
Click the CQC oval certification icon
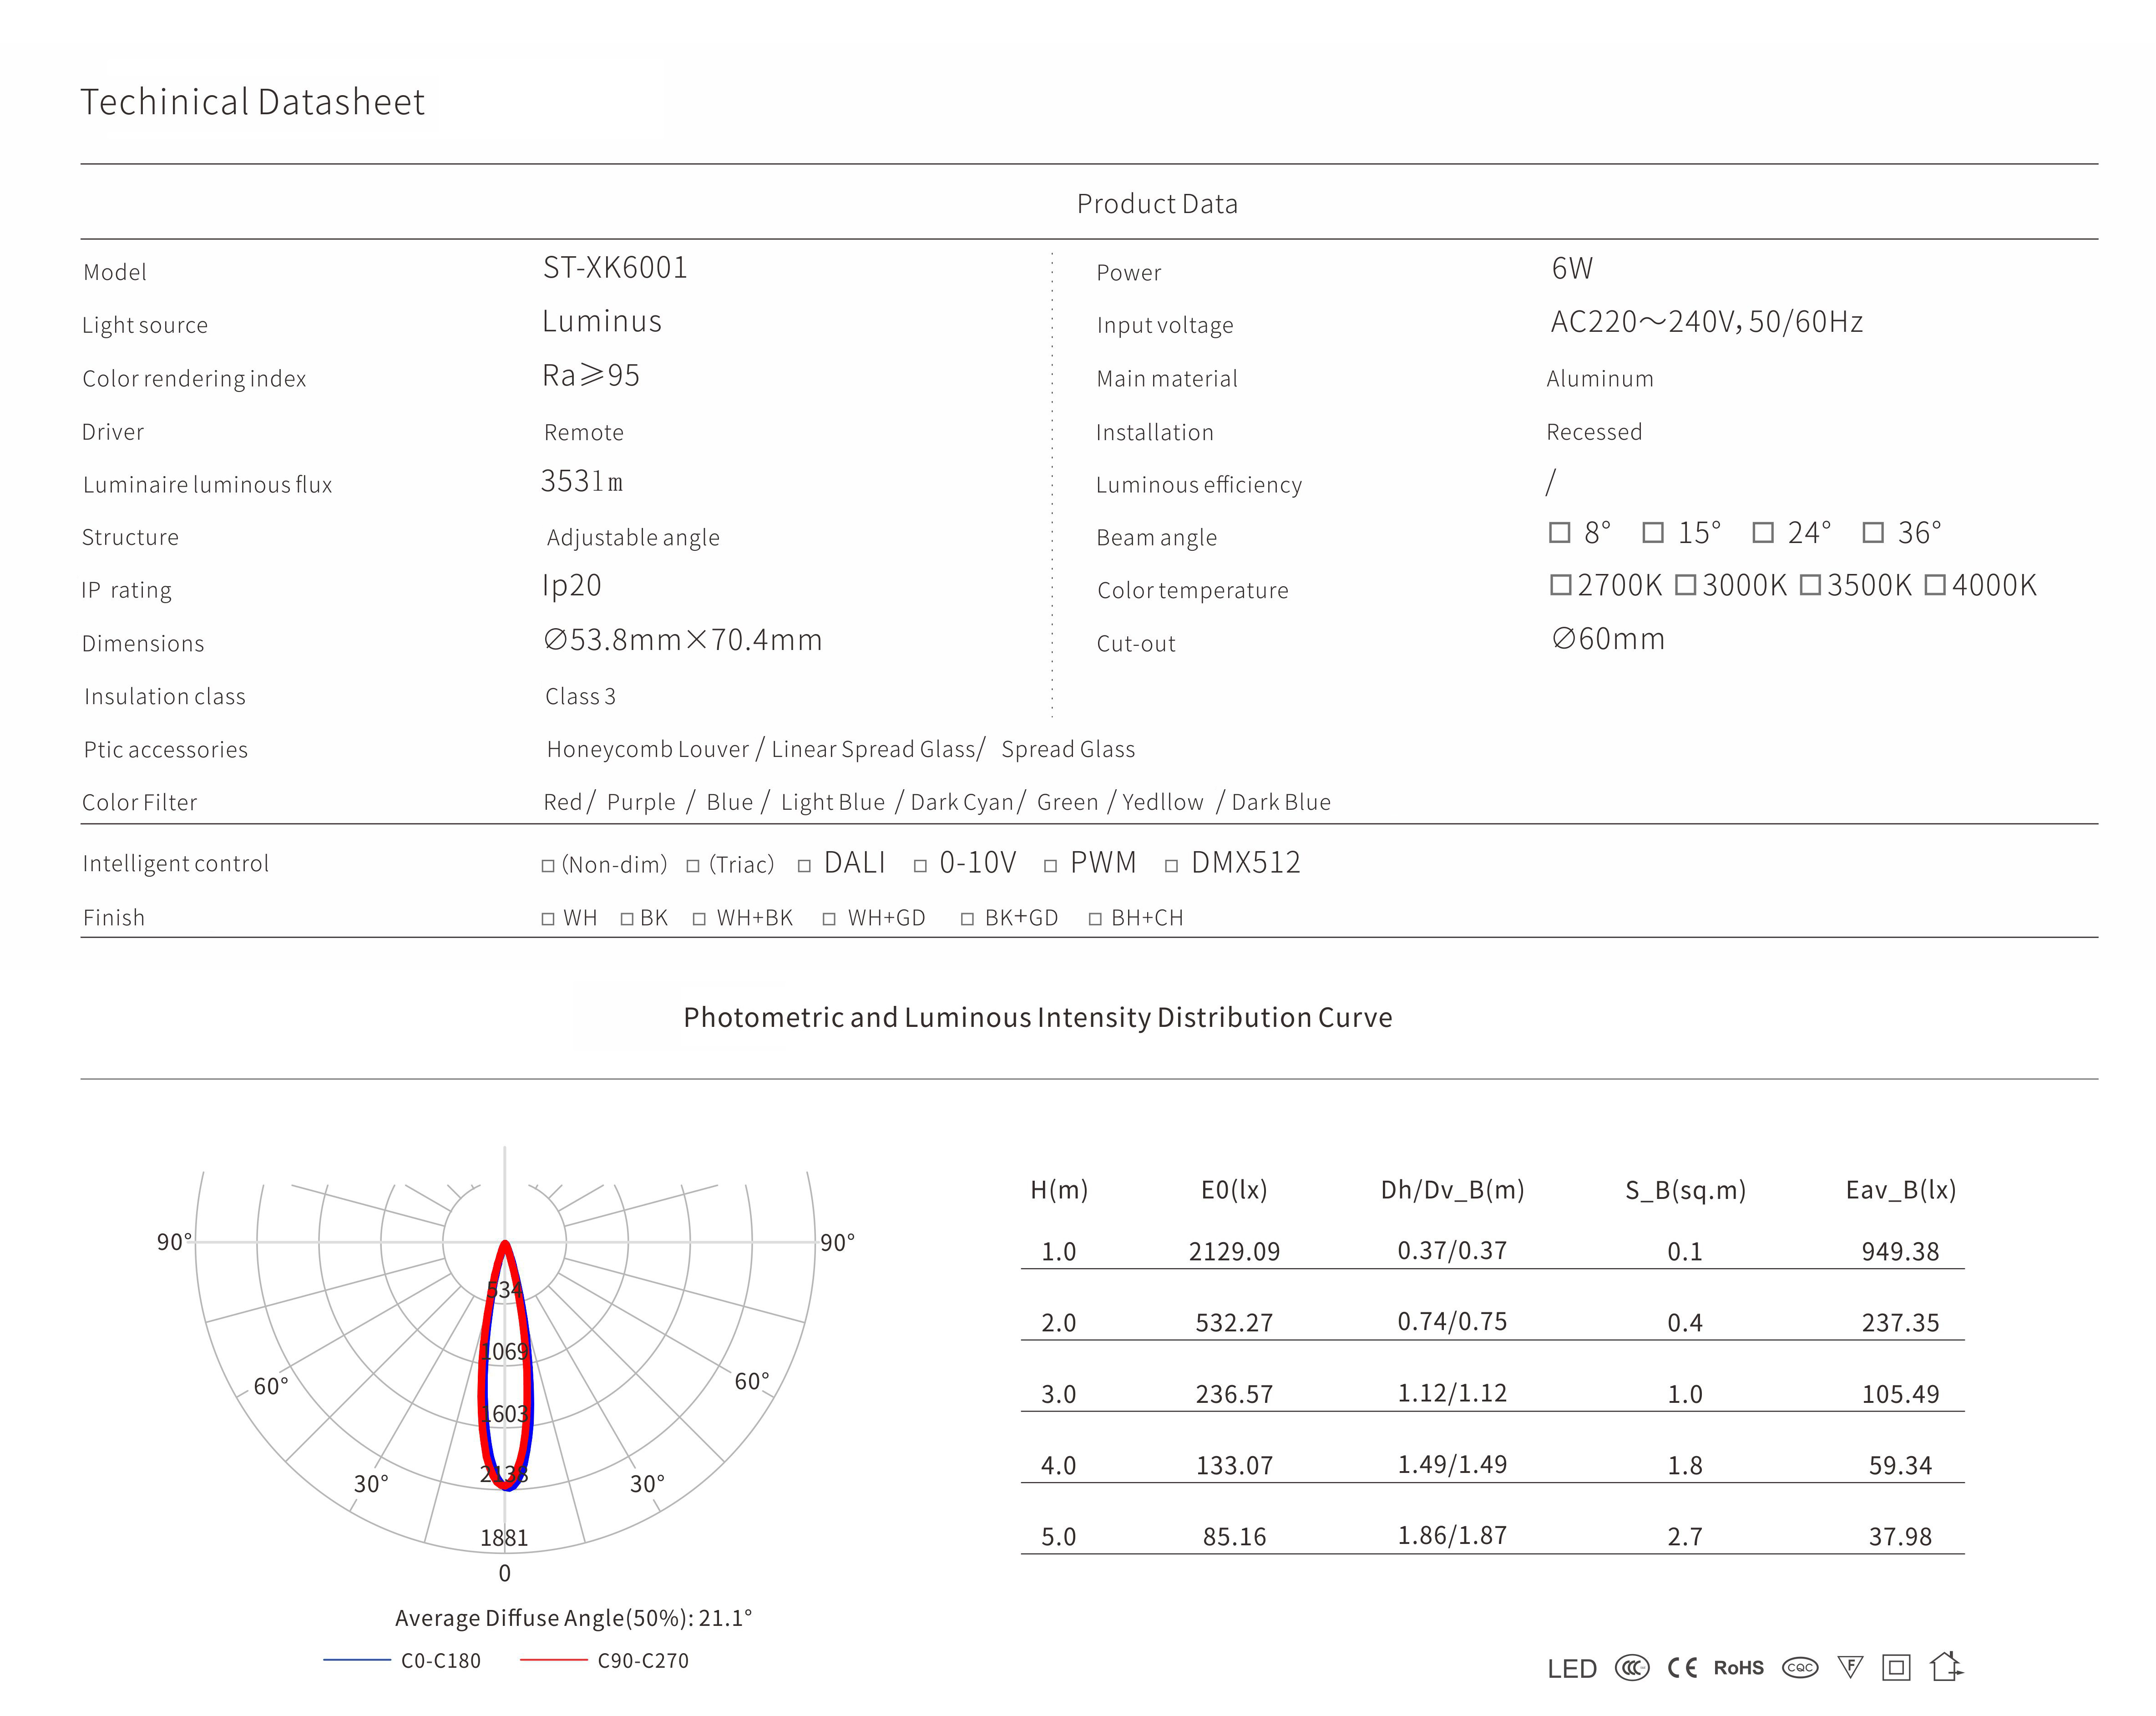click(x=1800, y=1668)
